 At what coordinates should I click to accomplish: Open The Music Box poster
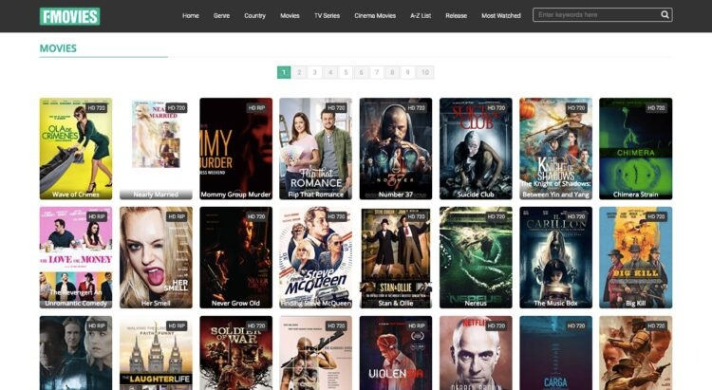555,257
